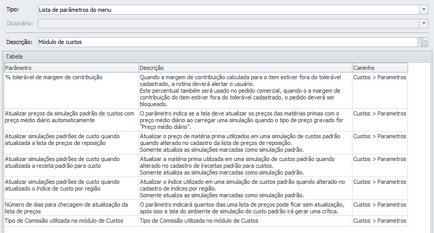434x233 pixels.
Task: Click the Caminho column header
Action: (380, 68)
